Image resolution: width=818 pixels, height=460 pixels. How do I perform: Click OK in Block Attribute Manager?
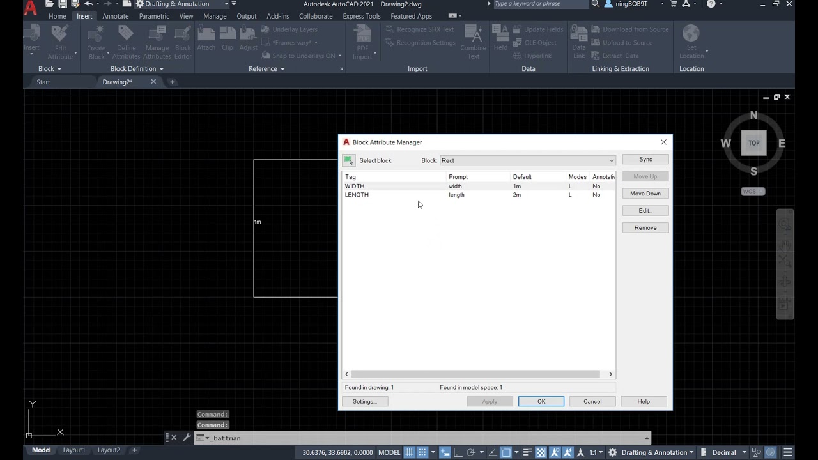tap(541, 401)
